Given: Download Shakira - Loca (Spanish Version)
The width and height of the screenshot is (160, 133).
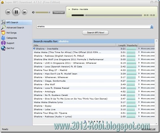Looking at the screenshot, I should (x=148, y=67).
